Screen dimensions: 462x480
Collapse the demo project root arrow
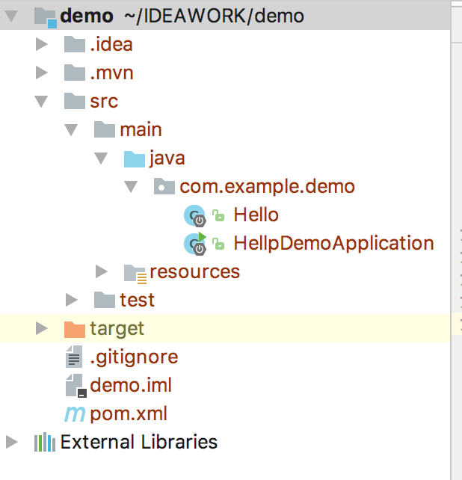coord(12,16)
